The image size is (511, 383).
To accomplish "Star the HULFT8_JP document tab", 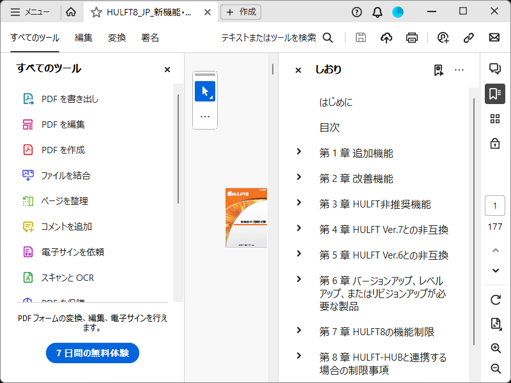I will pos(96,13).
